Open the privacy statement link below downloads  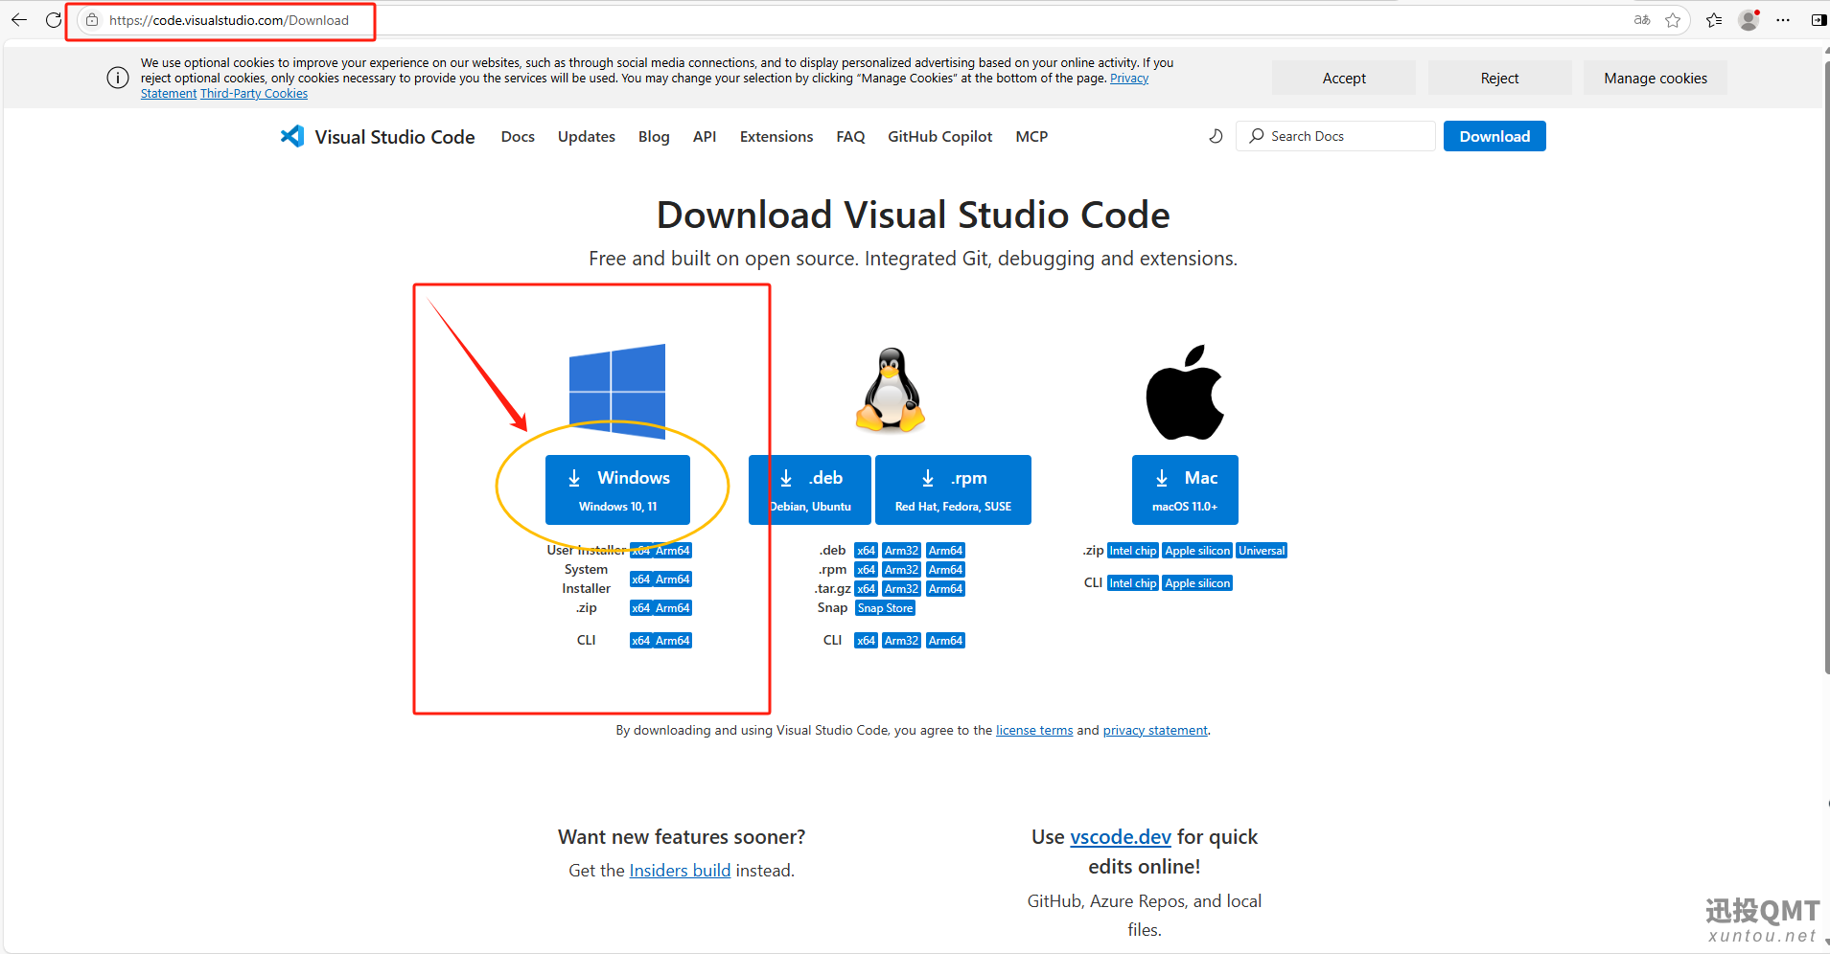click(1155, 730)
